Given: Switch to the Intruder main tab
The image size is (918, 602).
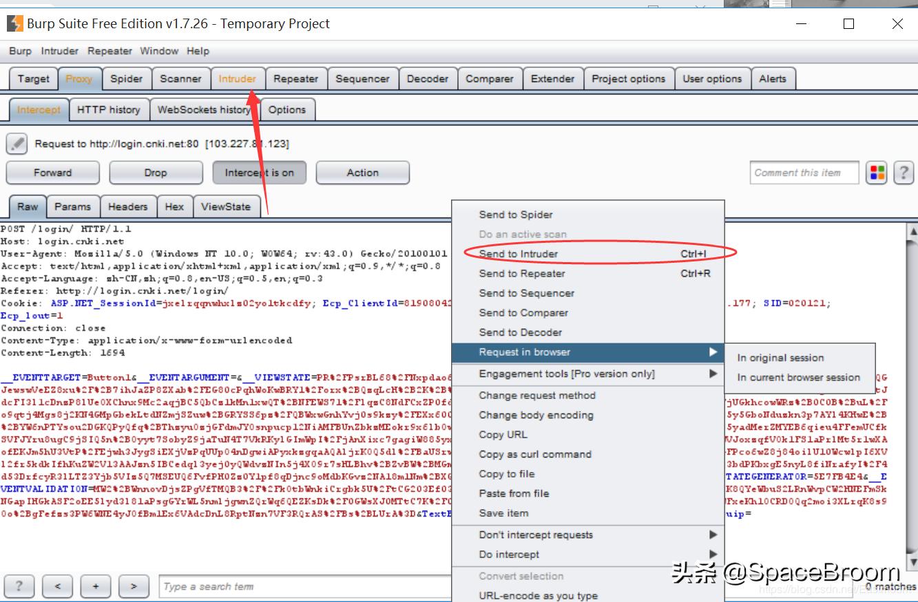Looking at the screenshot, I should click(238, 78).
